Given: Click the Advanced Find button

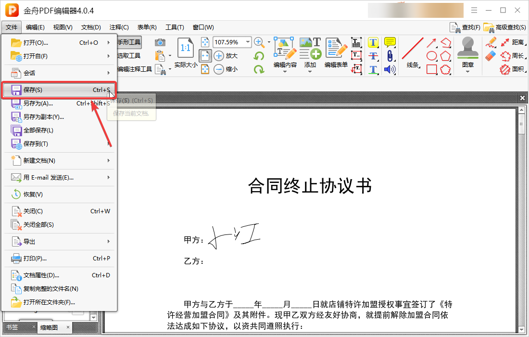Looking at the screenshot, I should point(505,27).
